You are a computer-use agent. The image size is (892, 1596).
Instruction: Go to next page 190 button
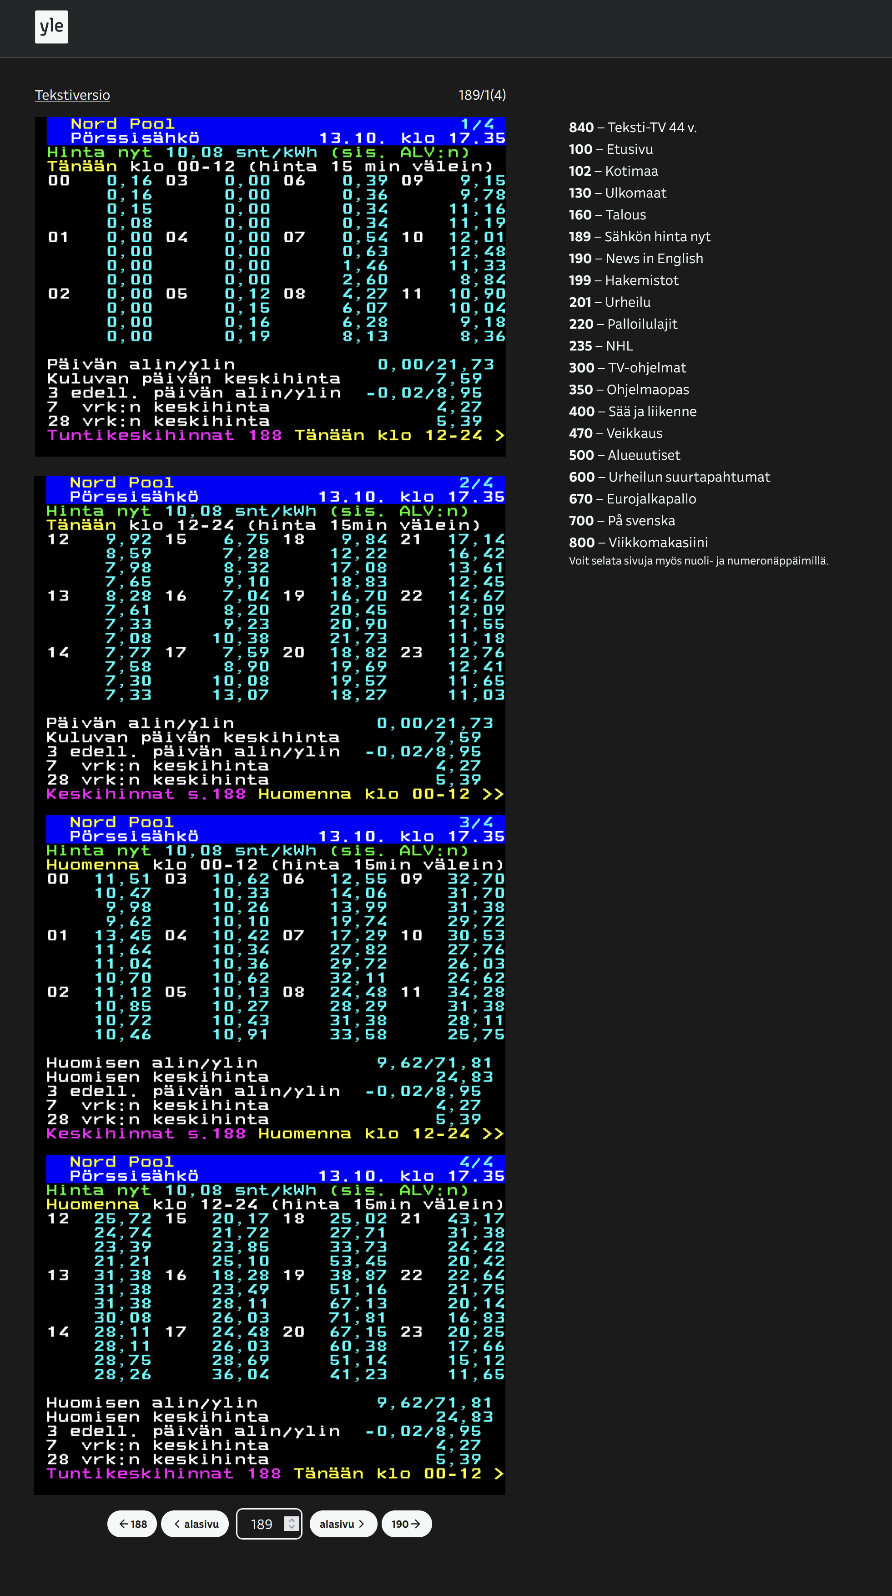pos(406,1524)
